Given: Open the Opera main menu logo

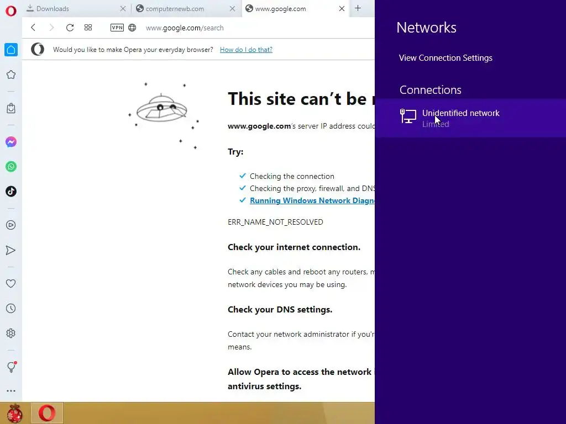Looking at the screenshot, I should [x=11, y=10].
